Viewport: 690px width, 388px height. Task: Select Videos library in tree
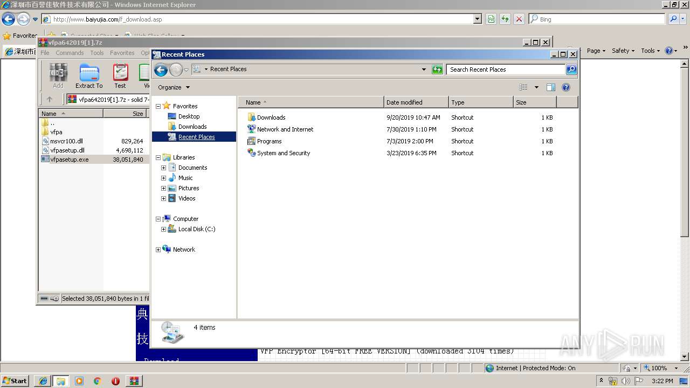click(x=187, y=198)
